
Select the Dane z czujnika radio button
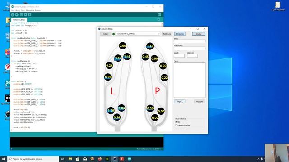[176, 125]
